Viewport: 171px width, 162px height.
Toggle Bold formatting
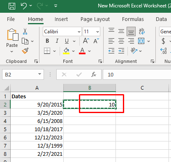[x=47, y=41]
